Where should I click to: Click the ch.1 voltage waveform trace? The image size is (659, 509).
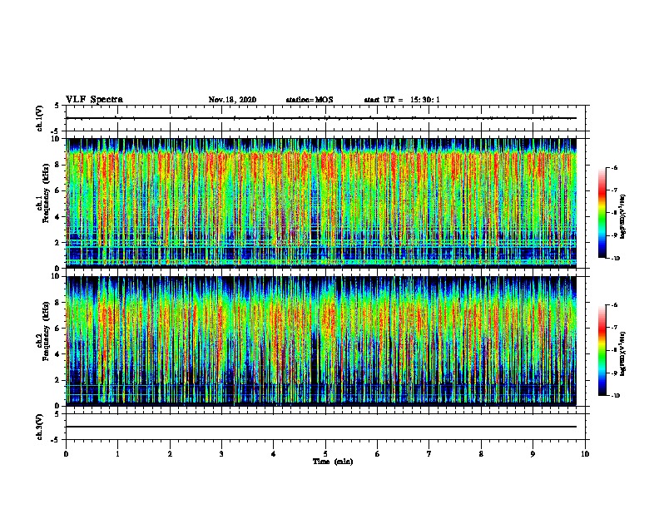click(x=321, y=118)
